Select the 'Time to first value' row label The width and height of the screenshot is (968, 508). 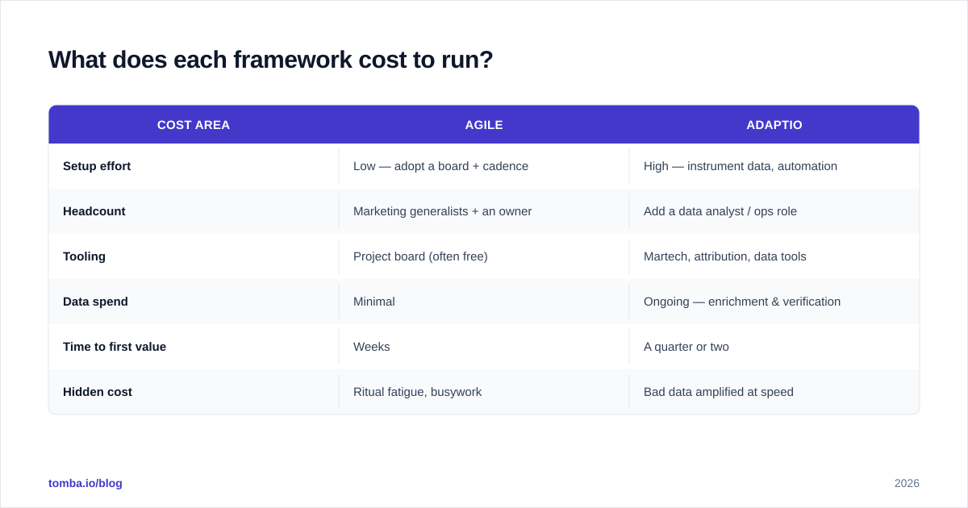click(x=115, y=347)
